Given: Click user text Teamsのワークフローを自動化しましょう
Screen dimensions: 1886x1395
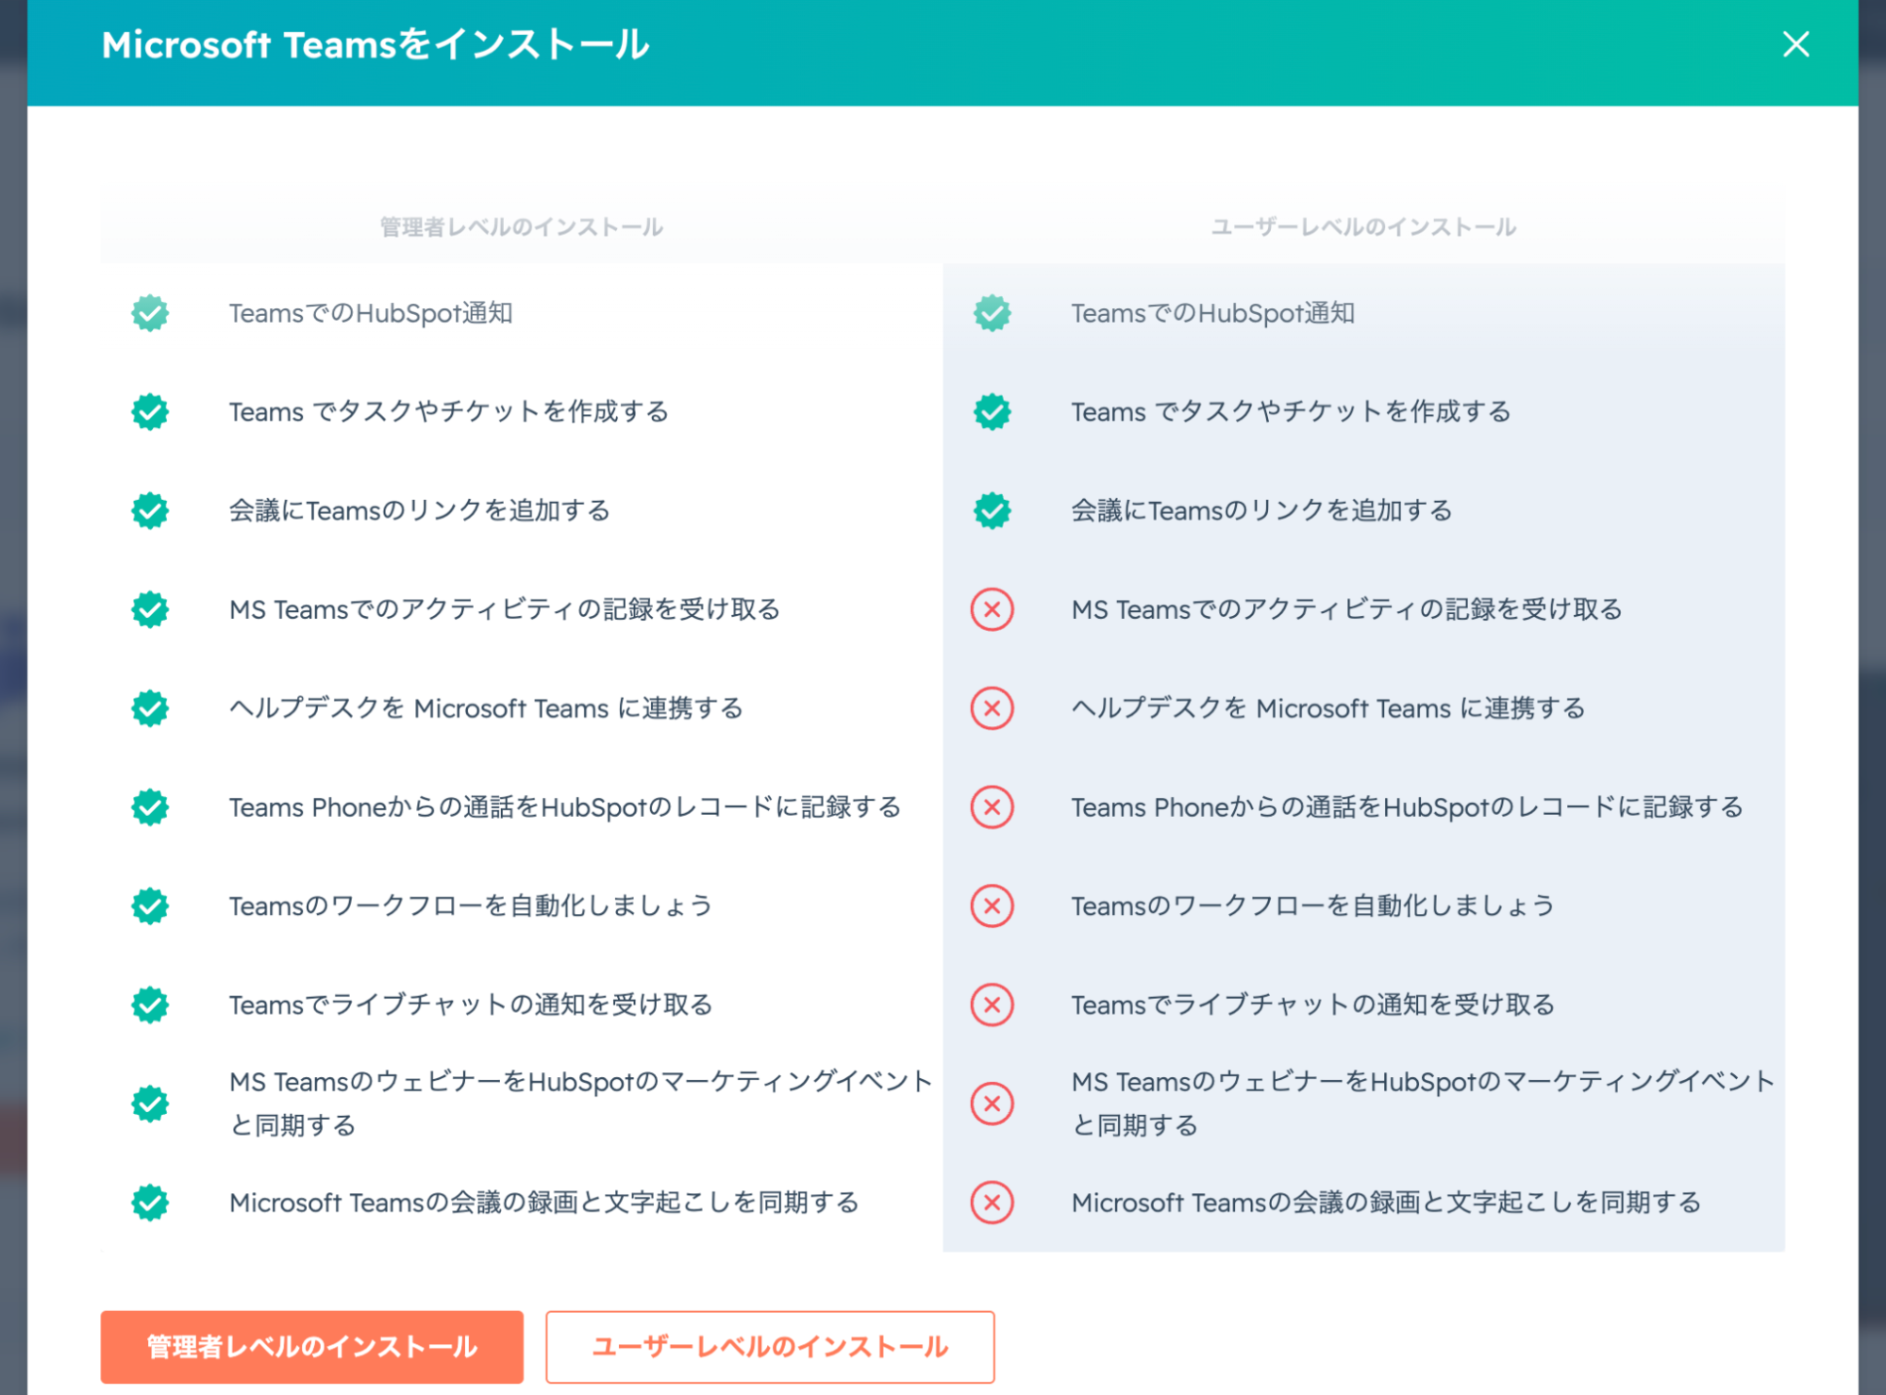Looking at the screenshot, I should 1313,905.
